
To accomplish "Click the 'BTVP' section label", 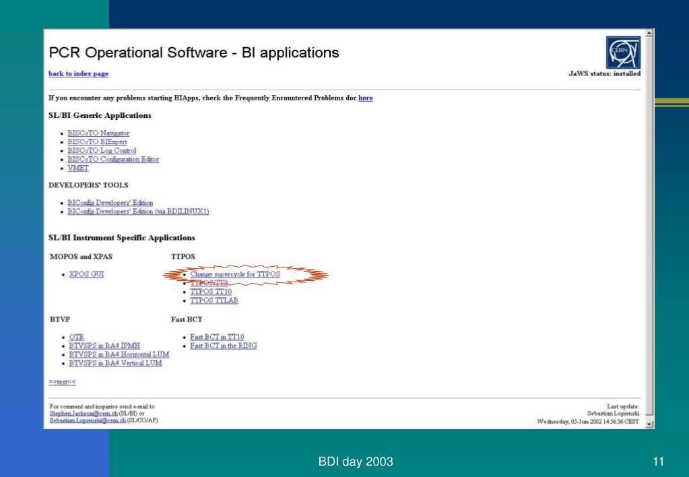I will (60, 319).
